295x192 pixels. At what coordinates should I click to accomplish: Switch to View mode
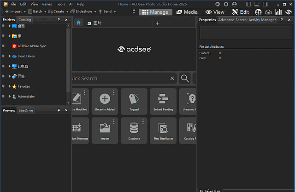215,12
